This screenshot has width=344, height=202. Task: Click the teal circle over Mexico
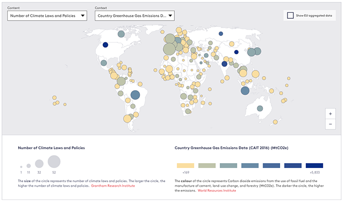coord(104,63)
